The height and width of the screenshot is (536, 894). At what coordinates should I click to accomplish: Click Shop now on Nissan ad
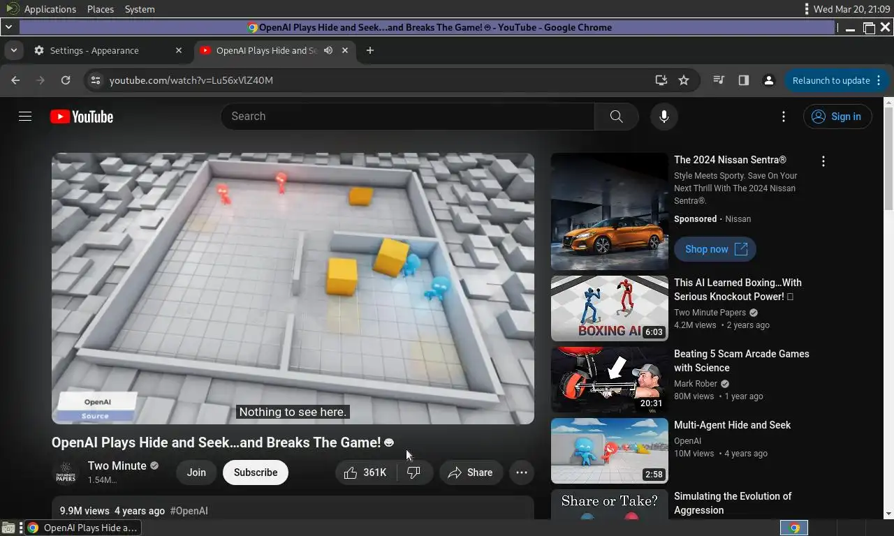click(x=715, y=249)
